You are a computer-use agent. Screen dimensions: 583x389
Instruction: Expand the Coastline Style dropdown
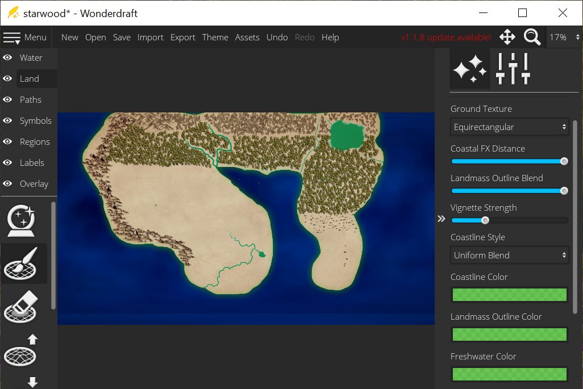[510, 256]
